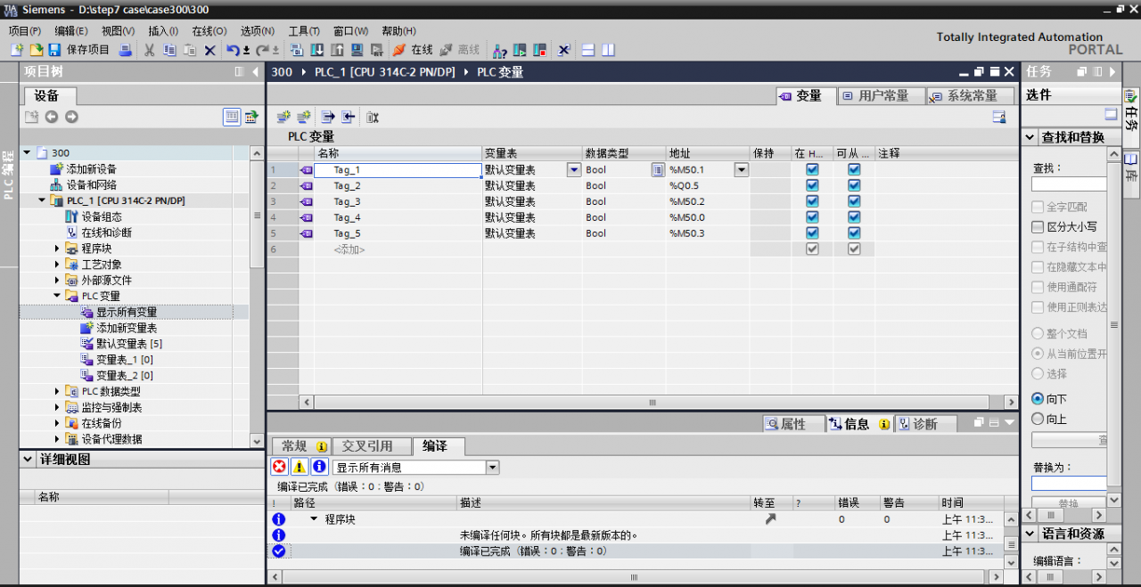Image resolution: width=1141 pixels, height=587 pixels.
Task: Click the Print icon in main toolbar
Action: (x=126, y=50)
